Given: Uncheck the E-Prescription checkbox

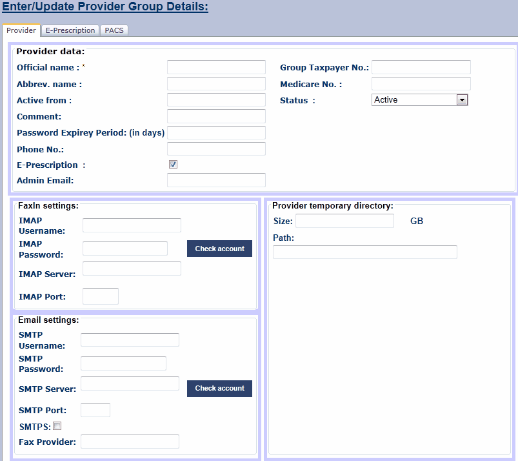Looking at the screenshot, I should click(173, 165).
